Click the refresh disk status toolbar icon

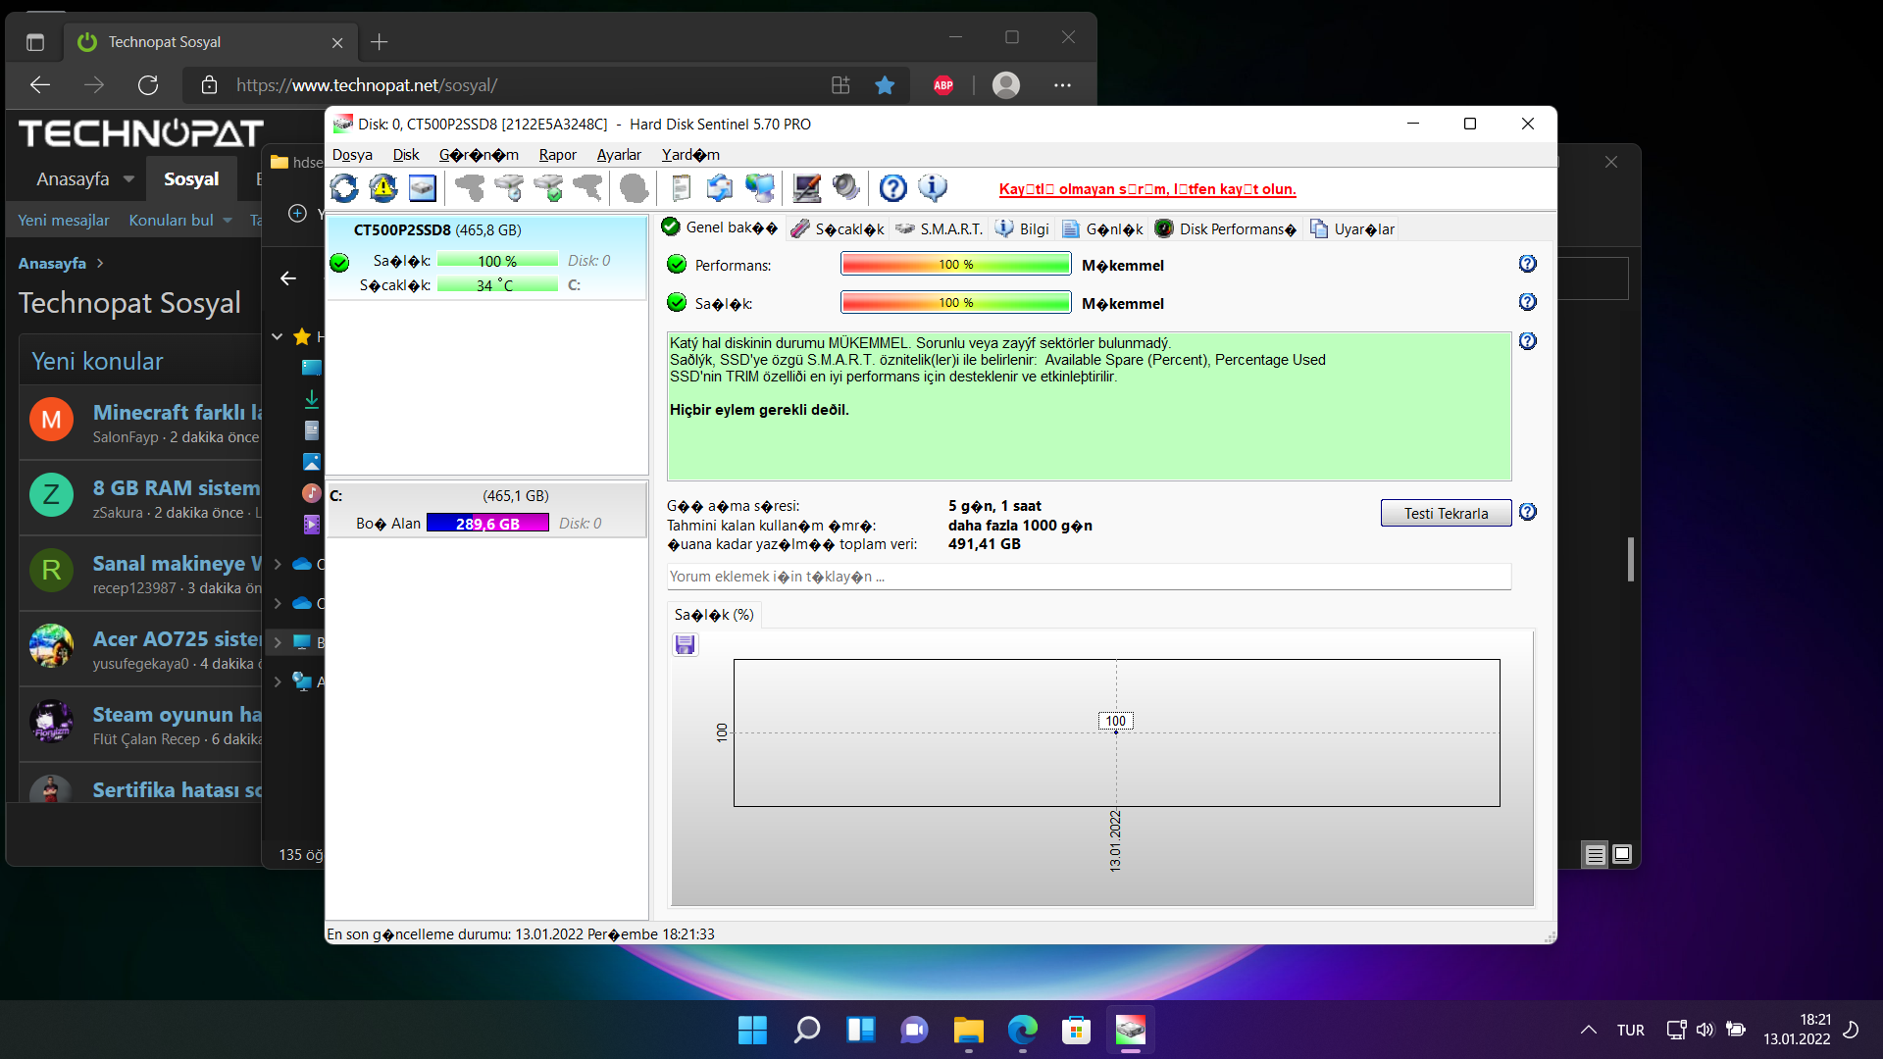(x=344, y=187)
